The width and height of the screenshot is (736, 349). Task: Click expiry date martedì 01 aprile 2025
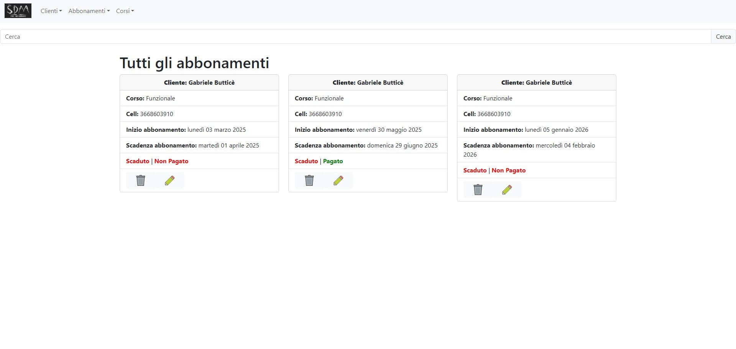coord(228,146)
